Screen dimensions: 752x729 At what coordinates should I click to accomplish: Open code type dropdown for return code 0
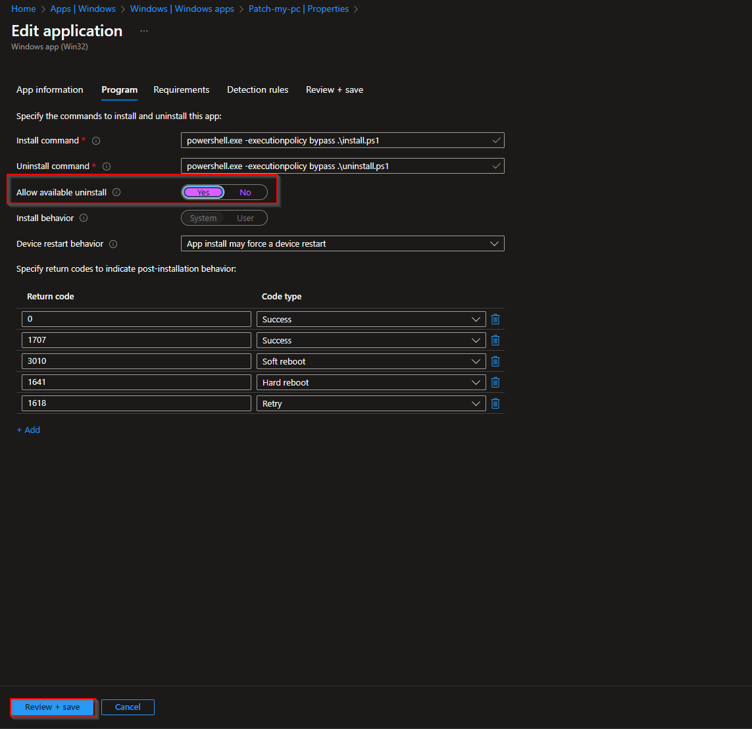point(476,319)
